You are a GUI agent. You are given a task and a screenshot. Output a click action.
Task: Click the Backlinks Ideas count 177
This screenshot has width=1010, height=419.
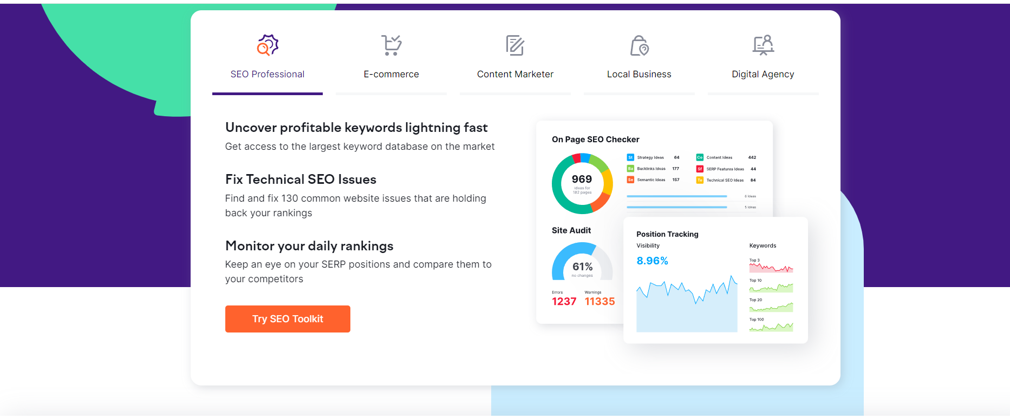[x=676, y=169]
